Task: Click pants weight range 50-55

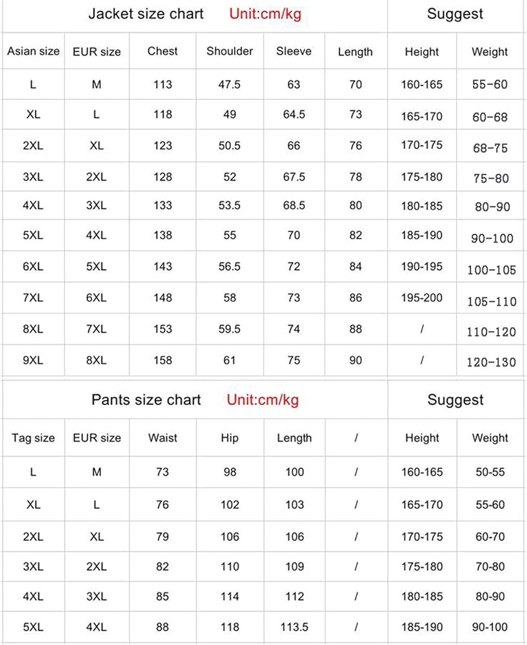Action: pos(490,472)
